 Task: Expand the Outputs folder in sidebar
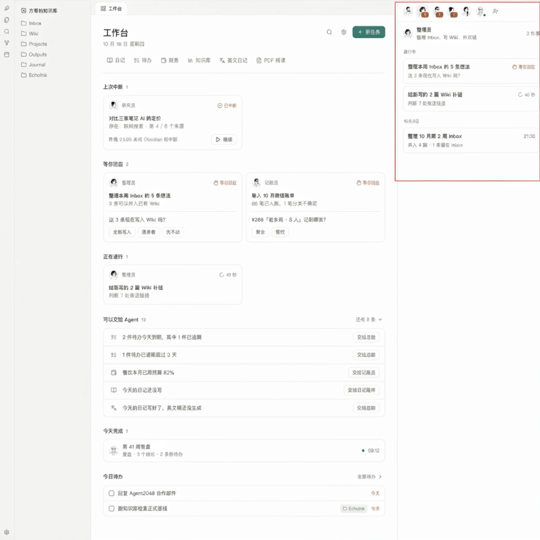(34, 54)
